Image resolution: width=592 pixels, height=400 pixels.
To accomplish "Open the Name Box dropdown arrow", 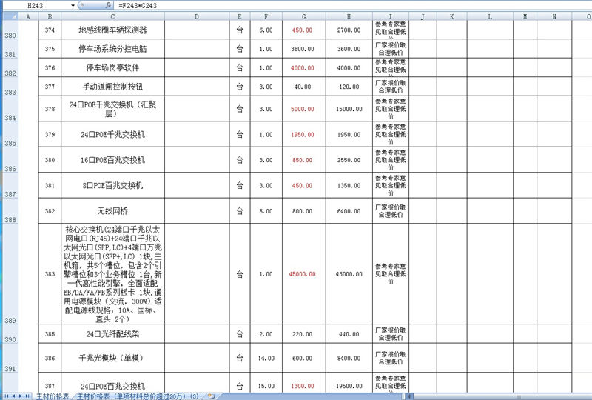I will [73, 5].
